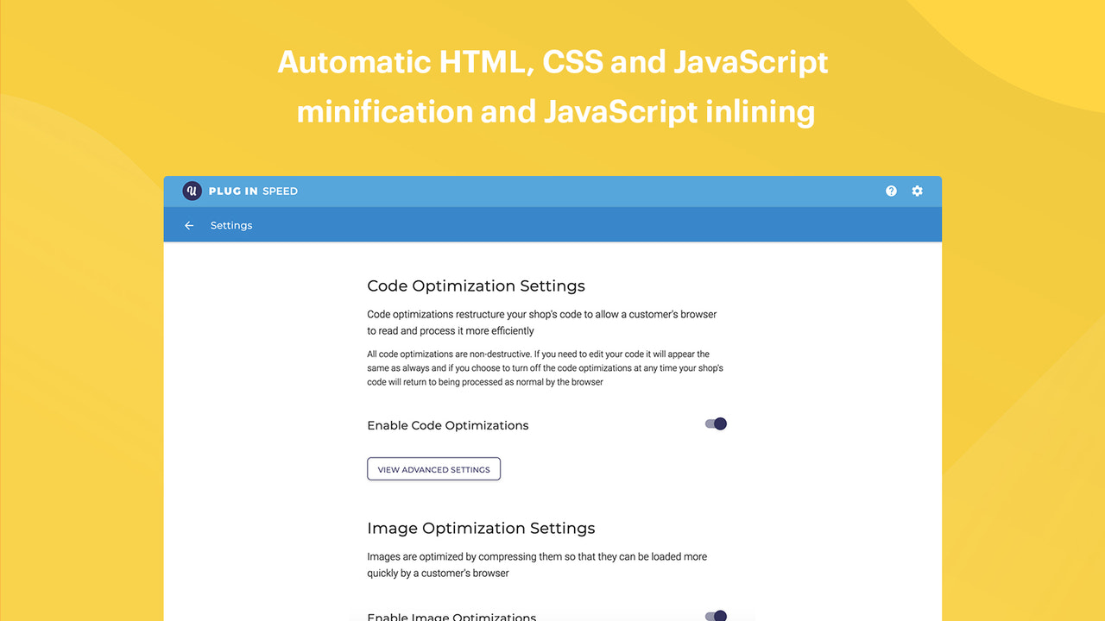Click the Image Optimization Settings section title

tap(481, 528)
